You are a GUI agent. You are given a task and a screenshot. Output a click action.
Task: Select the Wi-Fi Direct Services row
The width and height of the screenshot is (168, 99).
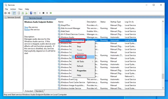(97, 34)
